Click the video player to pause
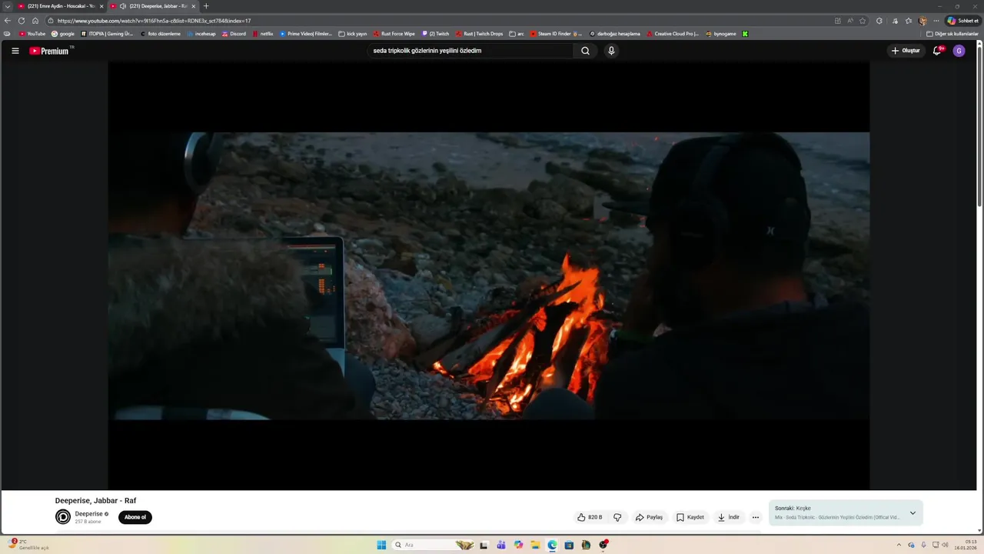The width and height of the screenshot is (984, 554). [488, 275]
